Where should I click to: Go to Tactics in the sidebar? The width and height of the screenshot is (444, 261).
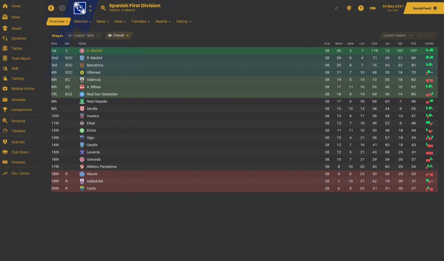(17, 49)
